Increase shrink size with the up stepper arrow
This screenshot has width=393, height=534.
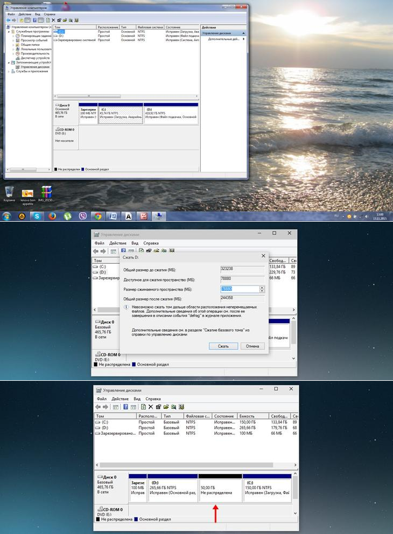click(x=262, y=287)
